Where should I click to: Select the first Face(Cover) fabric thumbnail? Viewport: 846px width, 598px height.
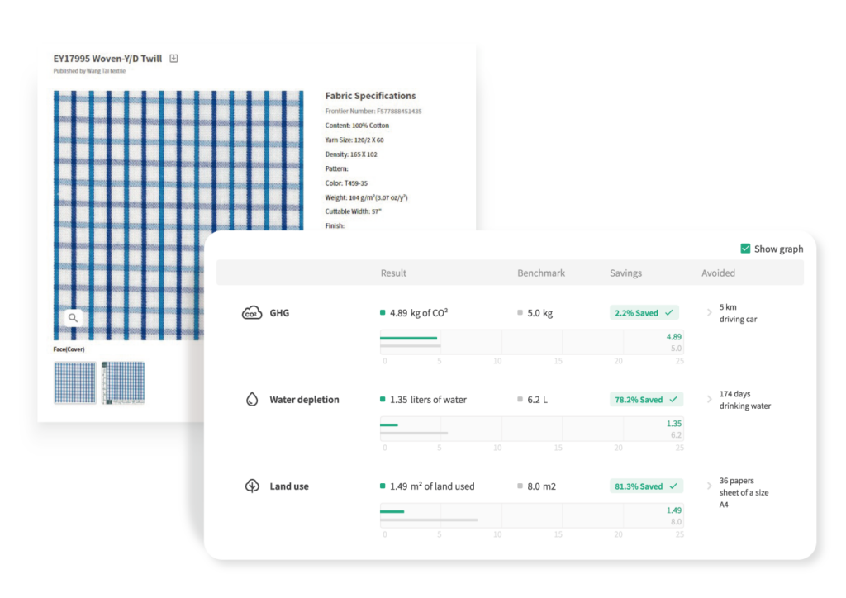tap(74, 382)
